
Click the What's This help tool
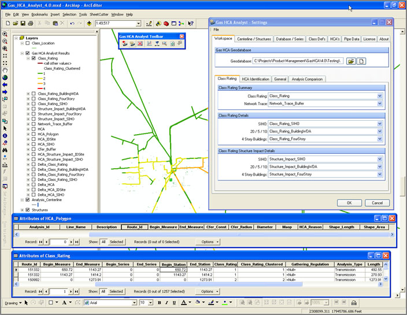(191, 24)
